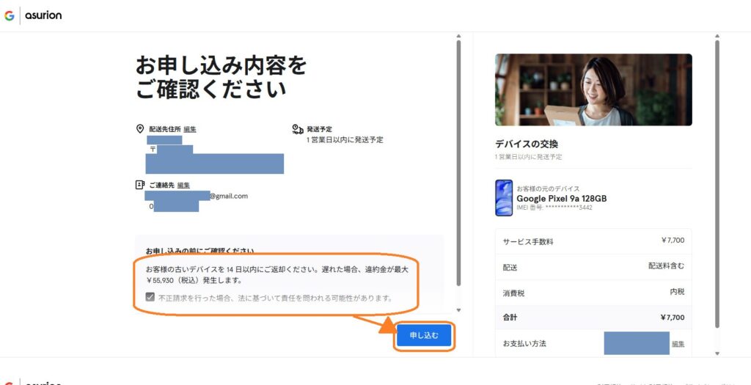Image resolution: width=751 pixels, height=385 pixels.
Task: Click the location pin icon beside 配送先住所
Action: click(x=140, y=129)
